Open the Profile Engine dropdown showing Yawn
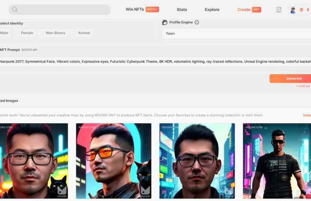This screenshot has width=311, height=201. 236,33
